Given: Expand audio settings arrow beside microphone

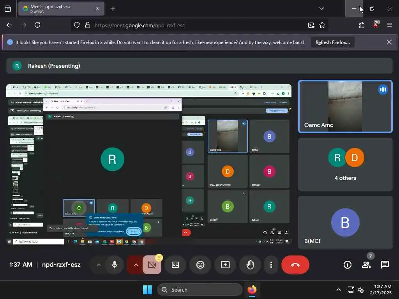Looking at the screenshot, I should click(99, 265).
